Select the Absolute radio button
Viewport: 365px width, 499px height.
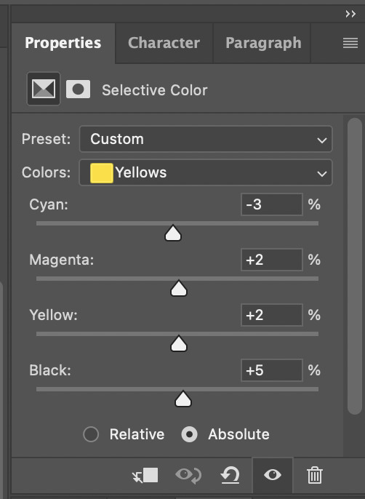tap(189, 434)
